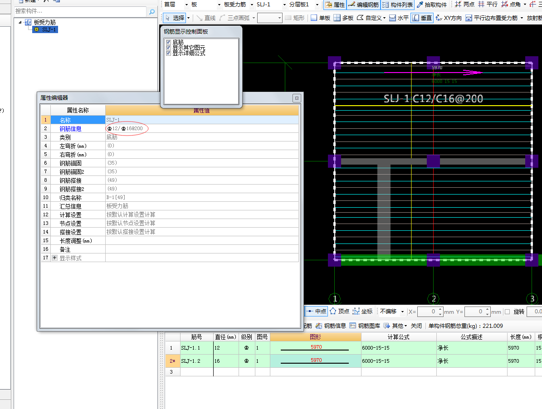
Task: Open 钢筋图库 rebar shape library
Action: click(365, 326)
